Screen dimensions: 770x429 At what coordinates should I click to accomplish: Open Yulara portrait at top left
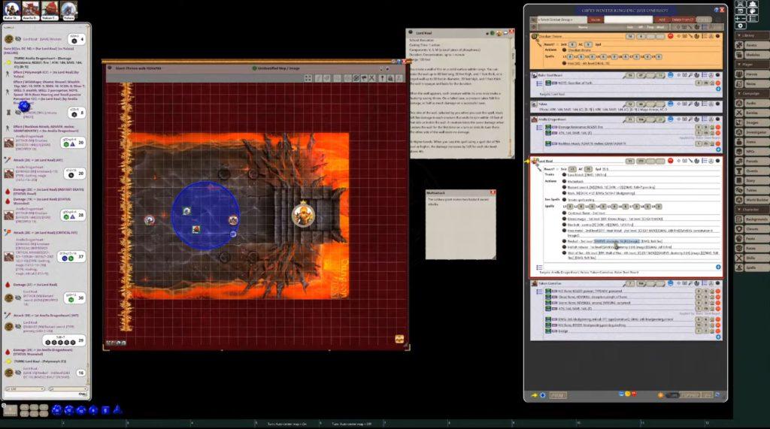tap(68, 11)
